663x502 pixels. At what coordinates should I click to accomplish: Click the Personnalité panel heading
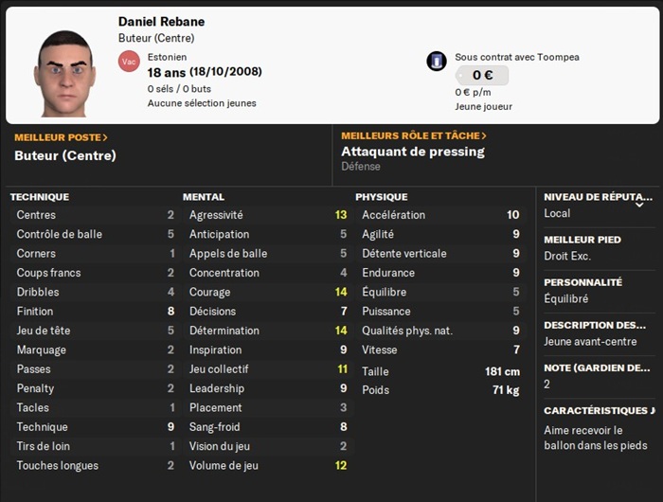(582, 282)
